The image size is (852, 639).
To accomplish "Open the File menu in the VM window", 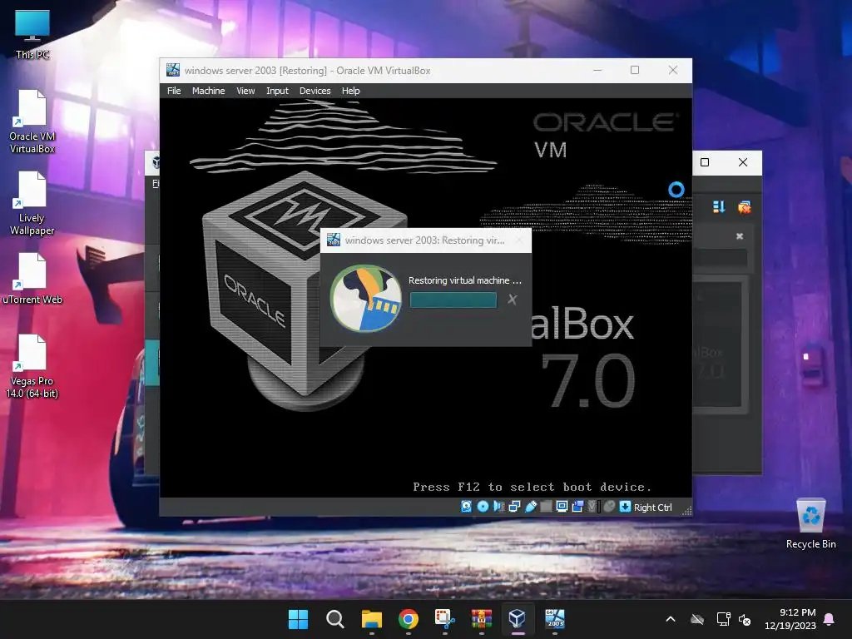I will coord(174,91).
